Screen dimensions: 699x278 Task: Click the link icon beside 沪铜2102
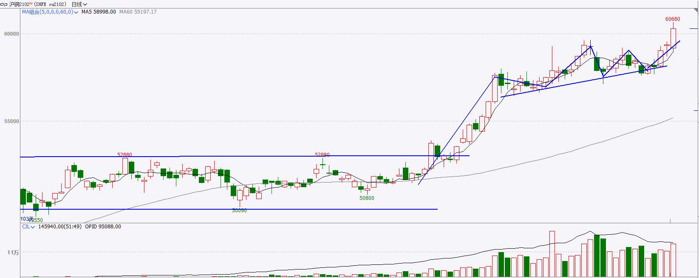click(x=4, y=4)
